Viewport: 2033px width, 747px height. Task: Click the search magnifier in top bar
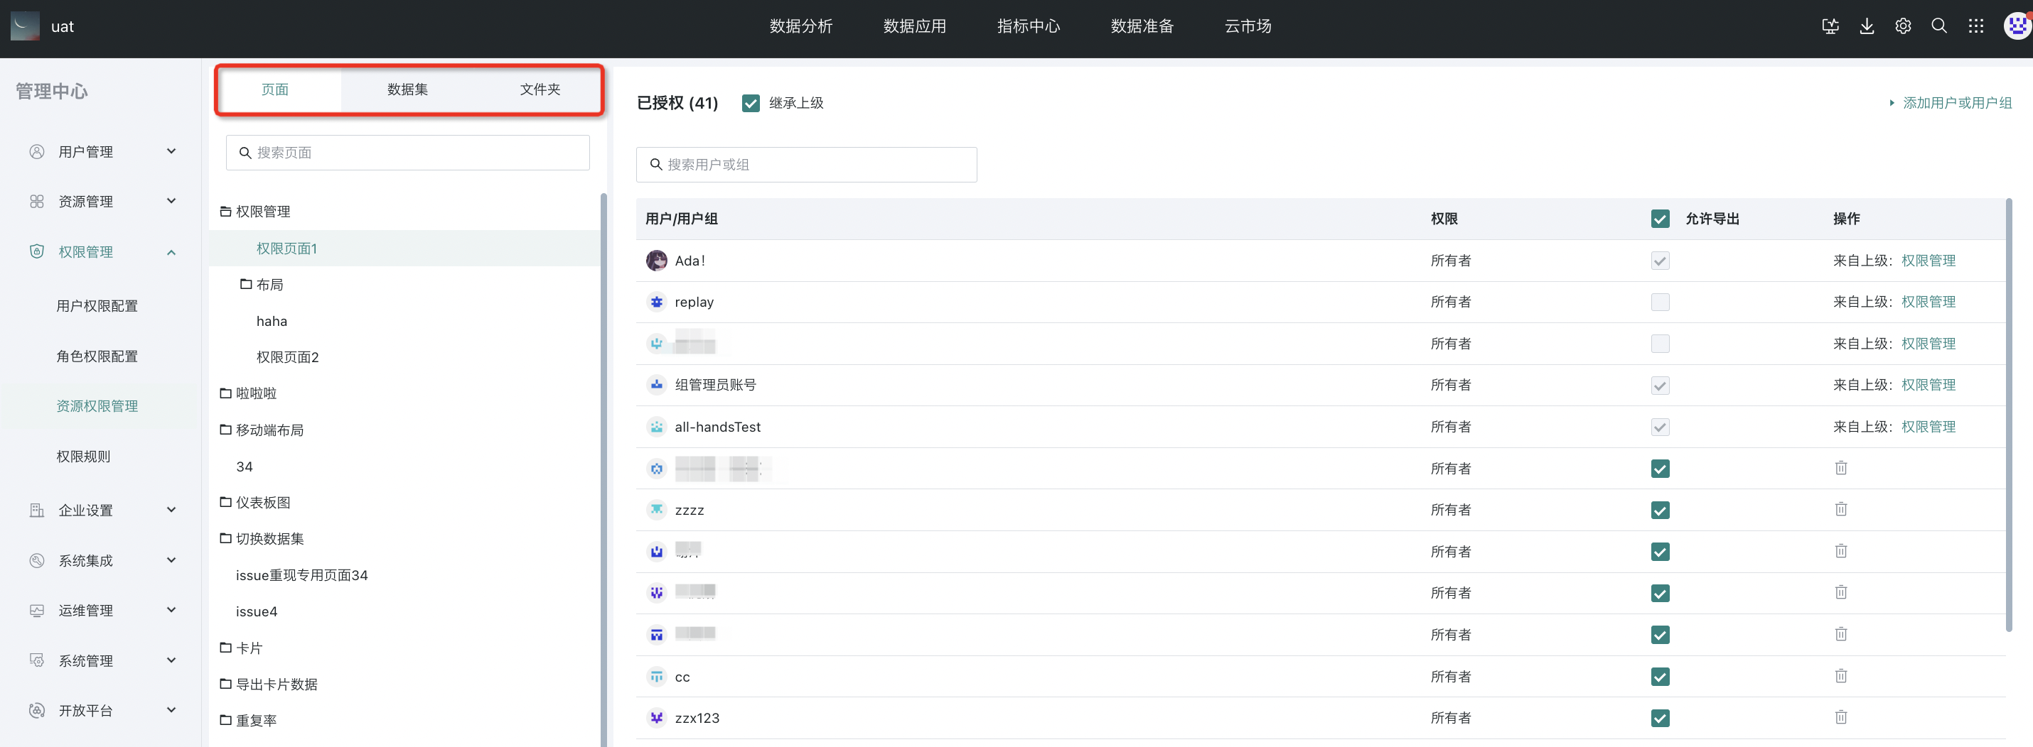coord(1939,26)
